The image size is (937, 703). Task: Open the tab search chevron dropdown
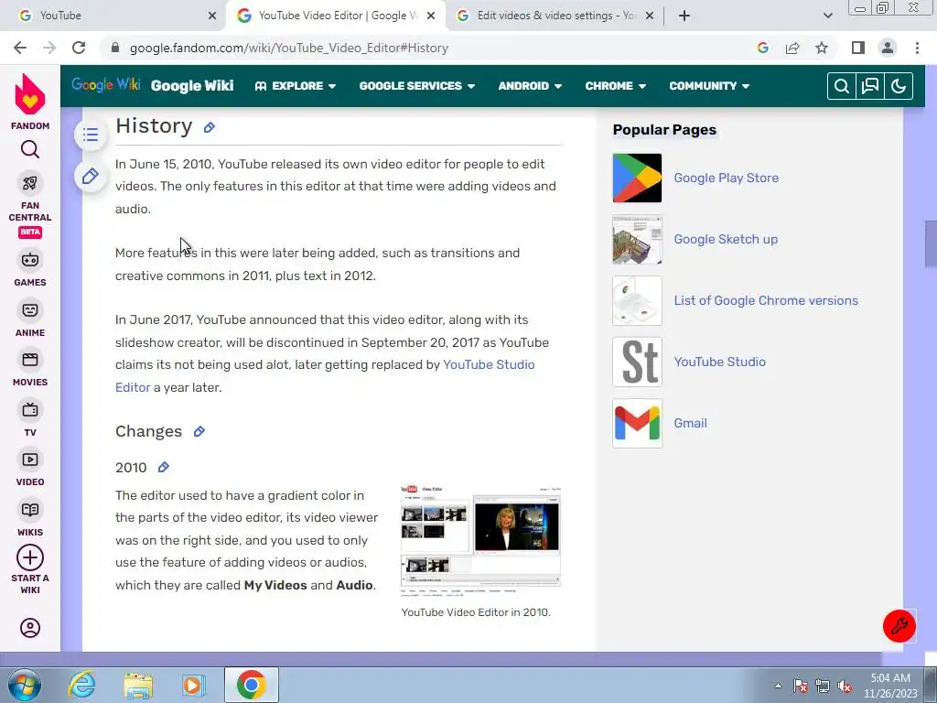(x=827, y=16)
